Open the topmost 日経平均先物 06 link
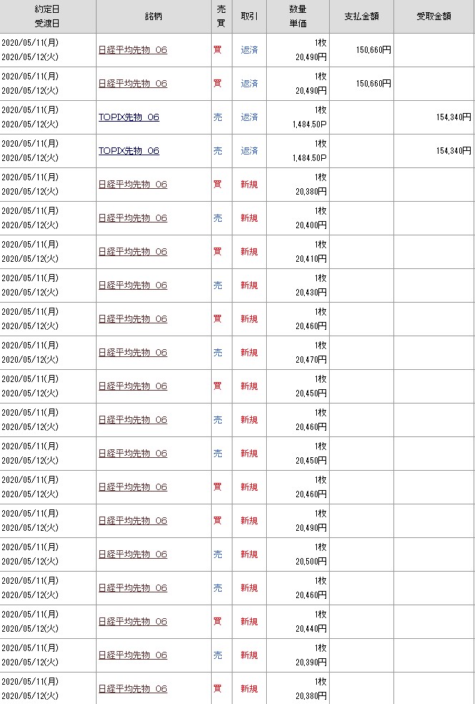This screenshot has width=475, height=704. click(132, 50)
